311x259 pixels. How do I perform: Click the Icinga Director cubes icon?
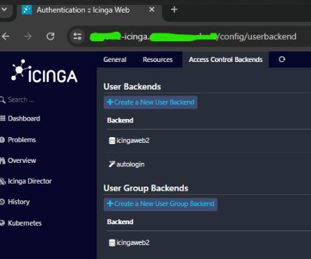click(x=3, y=181)
